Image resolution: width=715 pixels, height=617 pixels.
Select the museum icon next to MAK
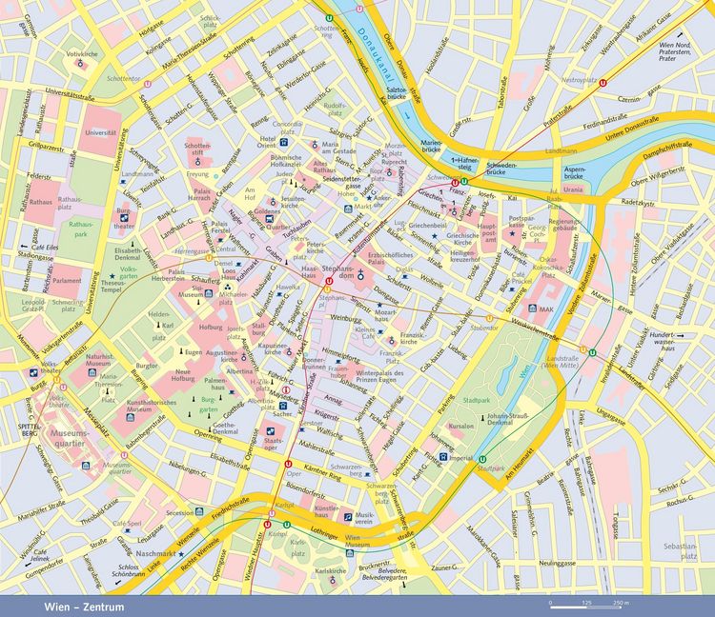click(532, 308)
